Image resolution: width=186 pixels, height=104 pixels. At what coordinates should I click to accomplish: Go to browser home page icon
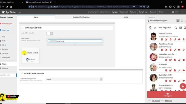[x=11, y=7]
